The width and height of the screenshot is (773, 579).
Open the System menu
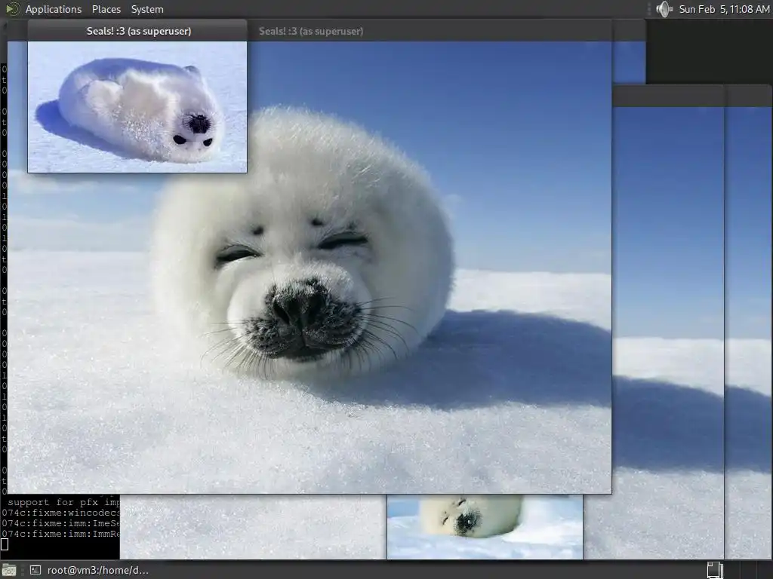(147, 9)
